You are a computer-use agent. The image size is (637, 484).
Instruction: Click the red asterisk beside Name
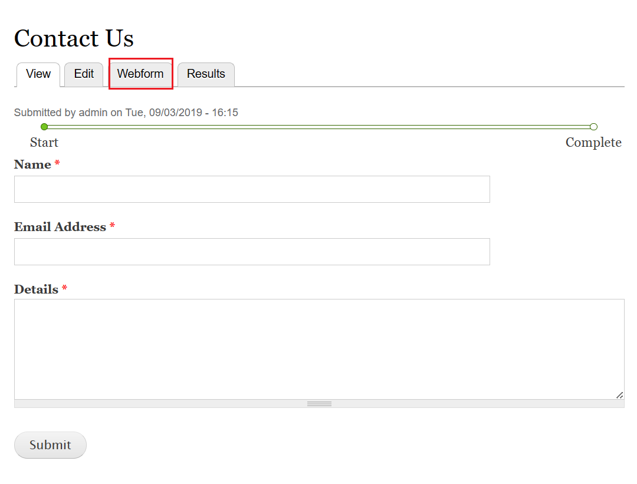click(57, 163)
